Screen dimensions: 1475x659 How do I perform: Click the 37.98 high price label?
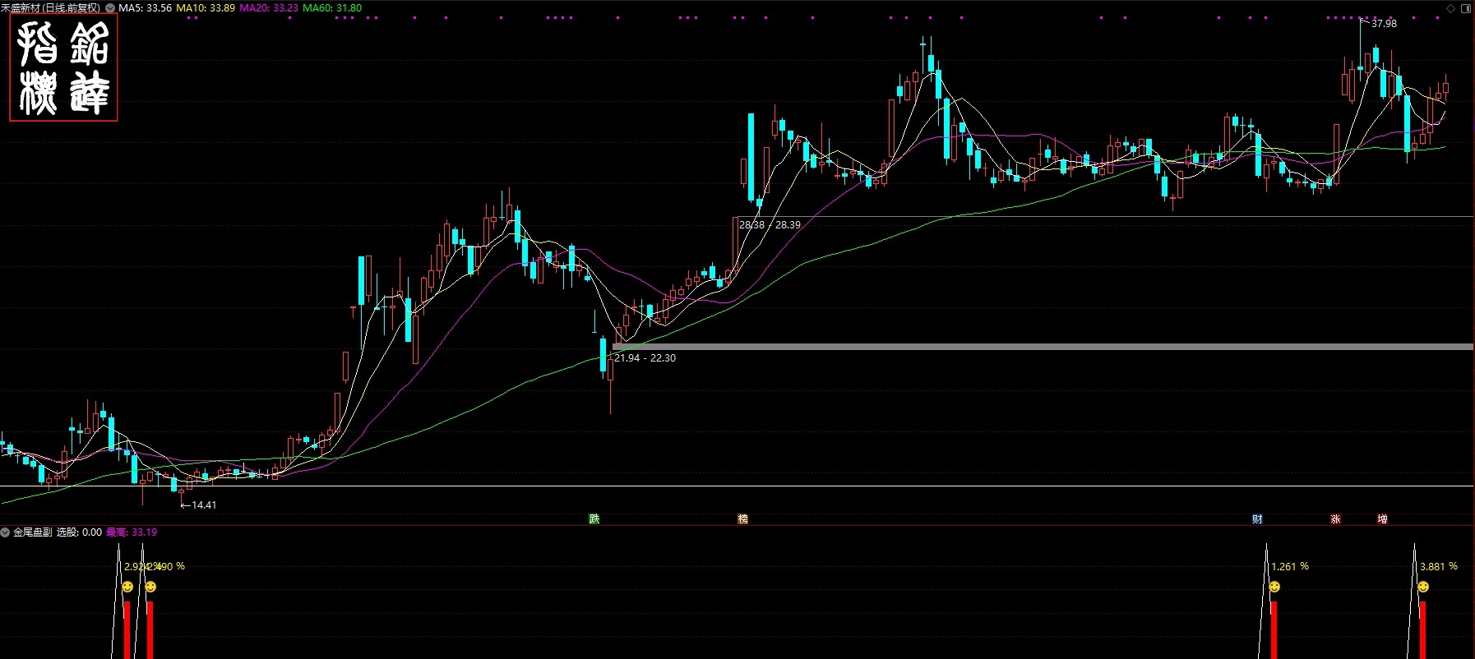click(x=1384, y=24)
